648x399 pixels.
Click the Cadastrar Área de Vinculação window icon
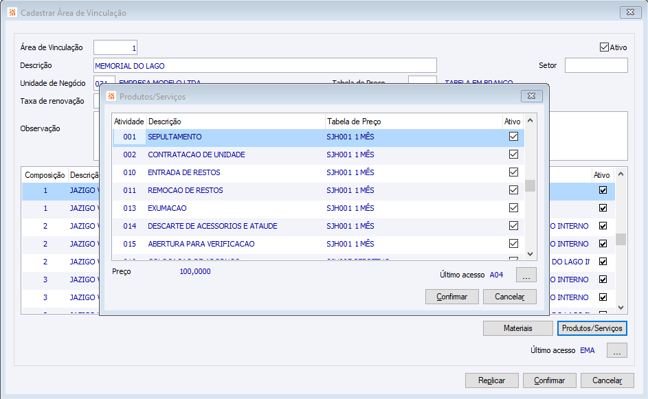[12, 12]
